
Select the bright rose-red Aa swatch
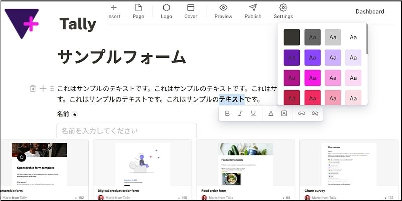pos(312,97)
